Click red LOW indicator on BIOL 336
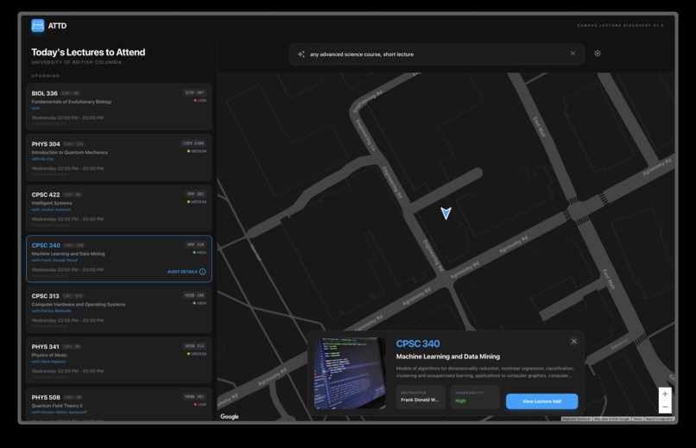Viewport: 696px width, 448px height. (200, 100)
